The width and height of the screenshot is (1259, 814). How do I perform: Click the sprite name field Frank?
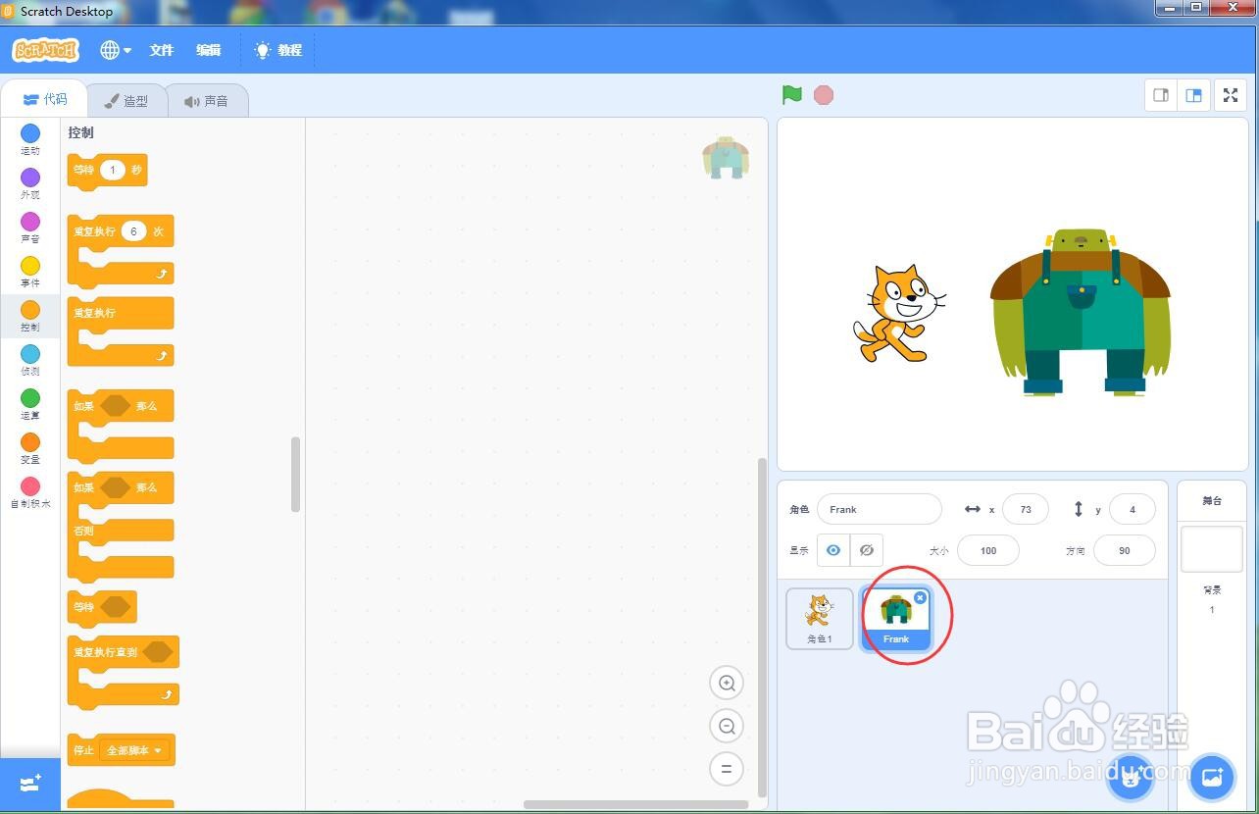(x=880, y=509)
